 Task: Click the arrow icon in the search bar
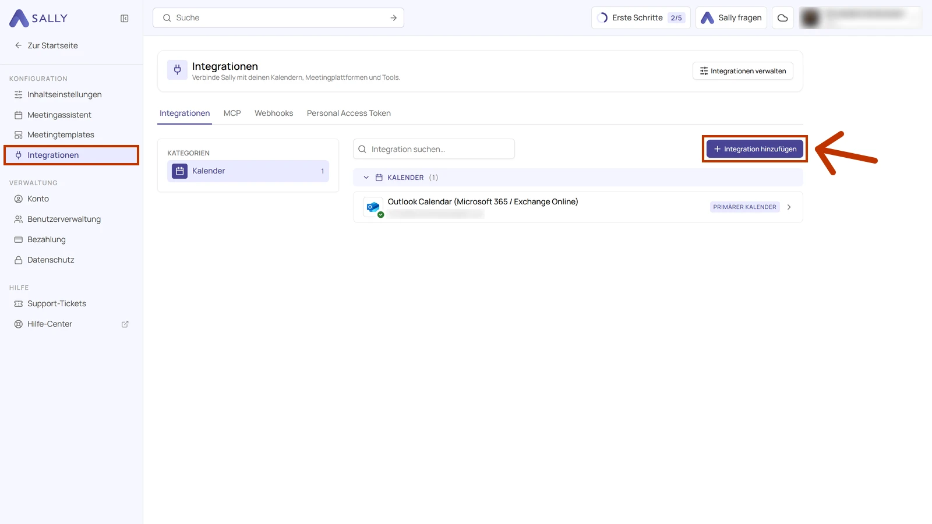[x=394, y=18]
